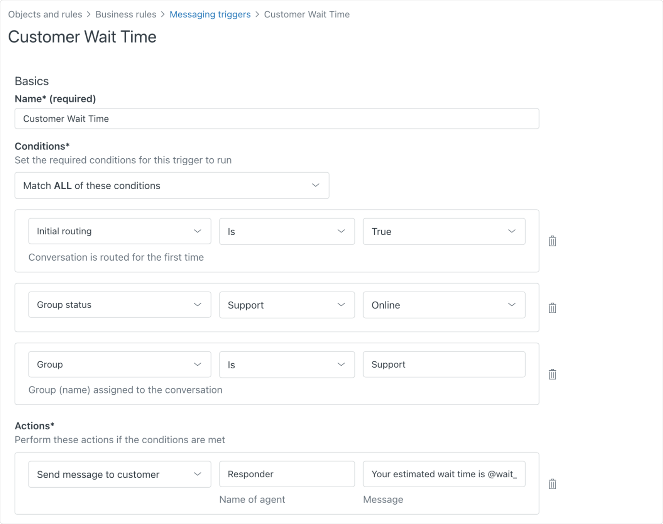Change the Send message to customer action
663x524 pixels.
pos(120,474)
